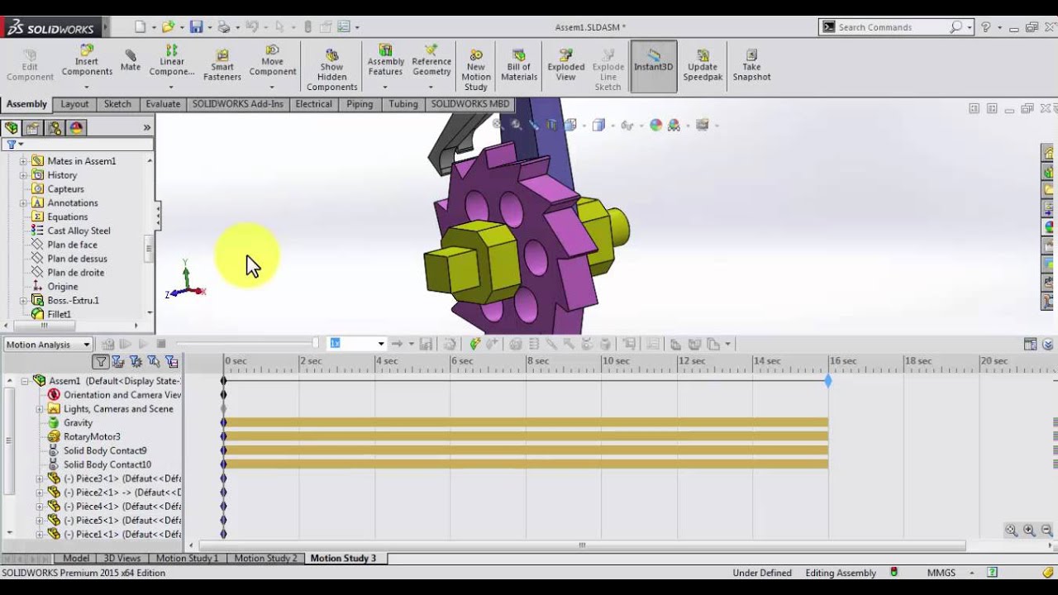
Task: Click the MMGS unit system status
Action: pyautogui.click(x=941, y=573)
